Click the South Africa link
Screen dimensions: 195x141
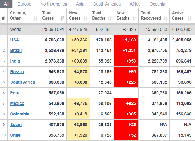click(x=22, y=82)
